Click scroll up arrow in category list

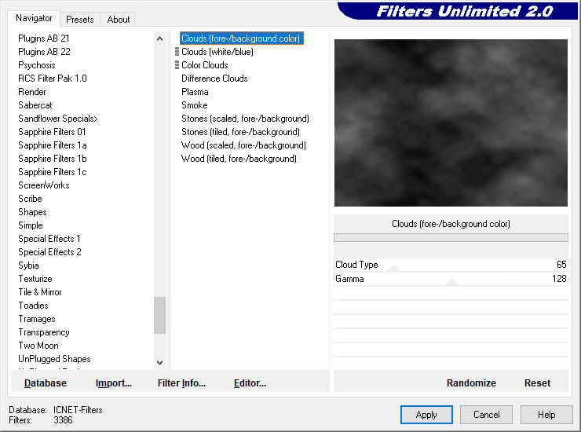pyautogui.click(x=159, y=38)
